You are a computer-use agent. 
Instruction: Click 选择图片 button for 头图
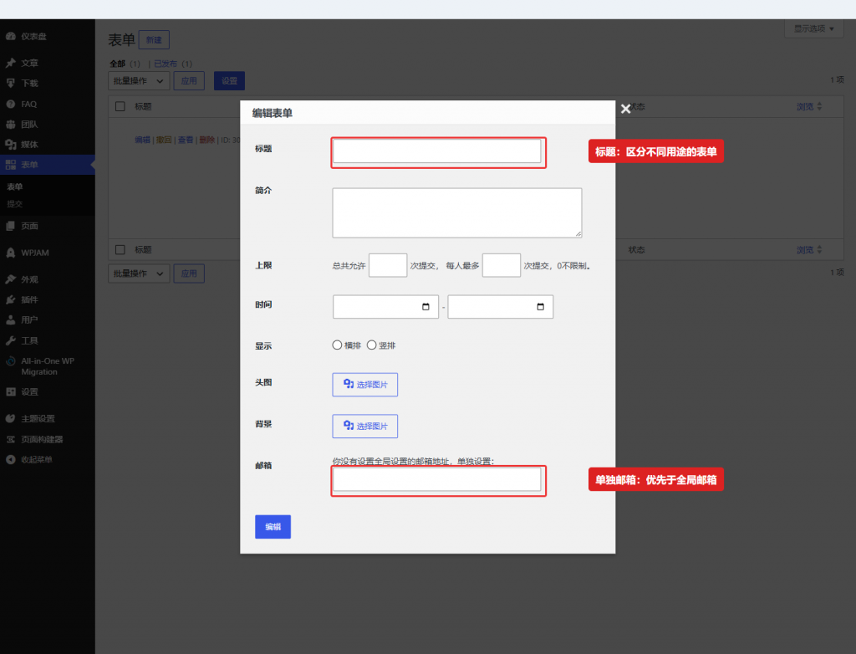[365, 385]
